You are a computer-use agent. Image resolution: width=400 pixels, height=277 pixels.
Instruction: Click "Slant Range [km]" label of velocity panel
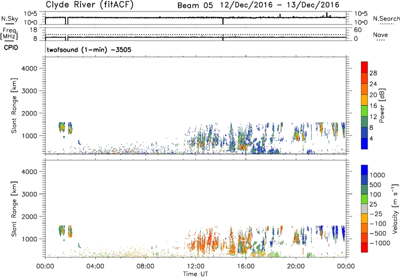coord(14,209)
